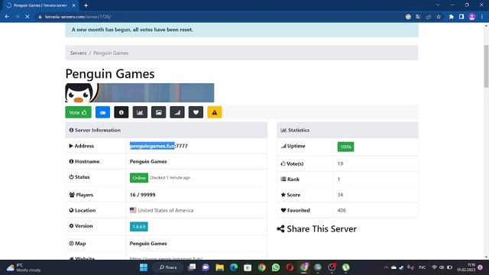Click the heart favorite icon button
The height and width of the screenshot is (275, 489).
click(x=196, y=112)
